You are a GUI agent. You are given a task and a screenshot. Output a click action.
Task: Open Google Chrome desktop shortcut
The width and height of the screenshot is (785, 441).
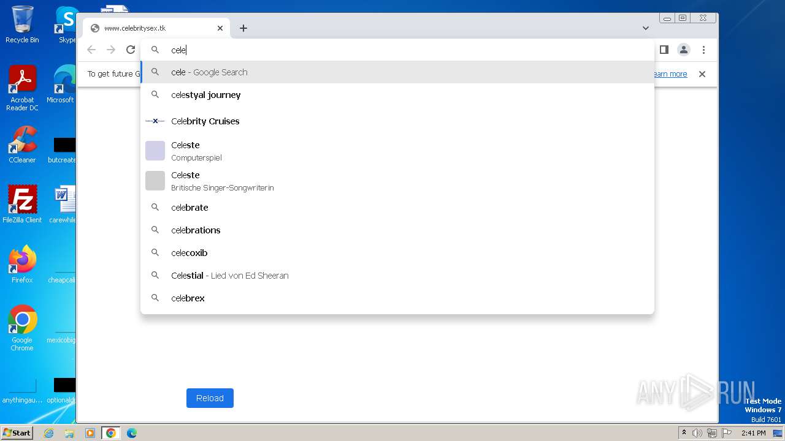(22, 328)
